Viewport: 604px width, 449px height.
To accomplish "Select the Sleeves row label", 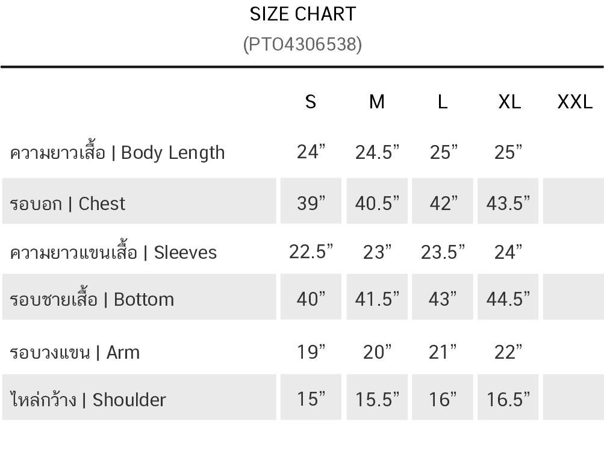I will coord(113,252).
